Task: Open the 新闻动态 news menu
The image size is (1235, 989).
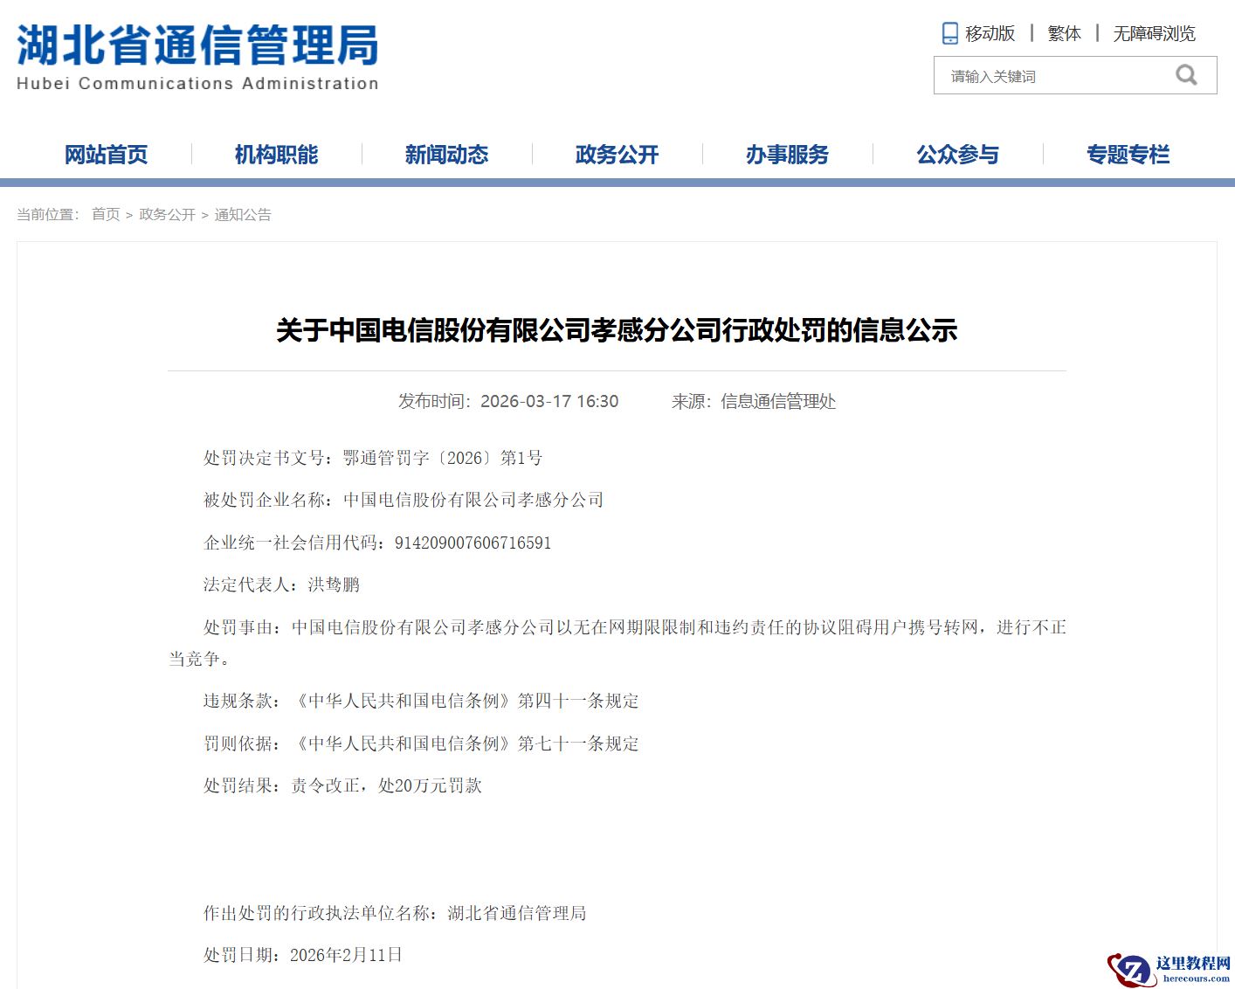Action: pyautogui.click(x=447, y=154)
